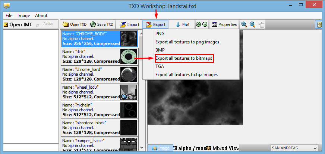
Task: Open texture Properties
Action: [x=224, y=24]
